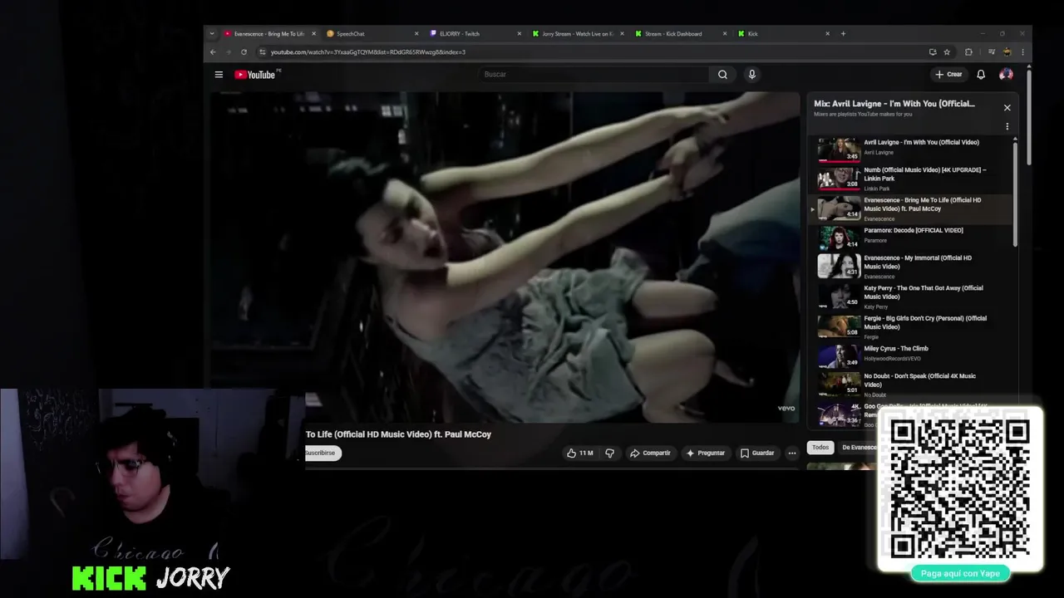Click the Evanescence channel name under current playlist item
The image size is (1064, 598).
pyautogui.click(x=879, y=219)
